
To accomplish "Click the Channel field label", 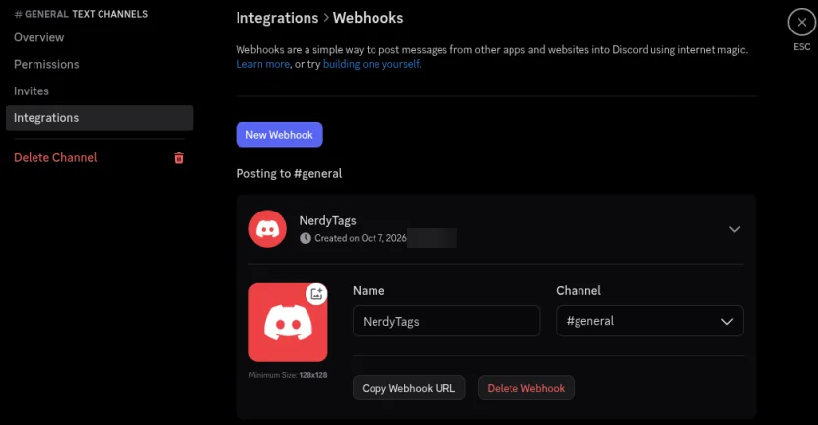I will (x=579, y=290).
